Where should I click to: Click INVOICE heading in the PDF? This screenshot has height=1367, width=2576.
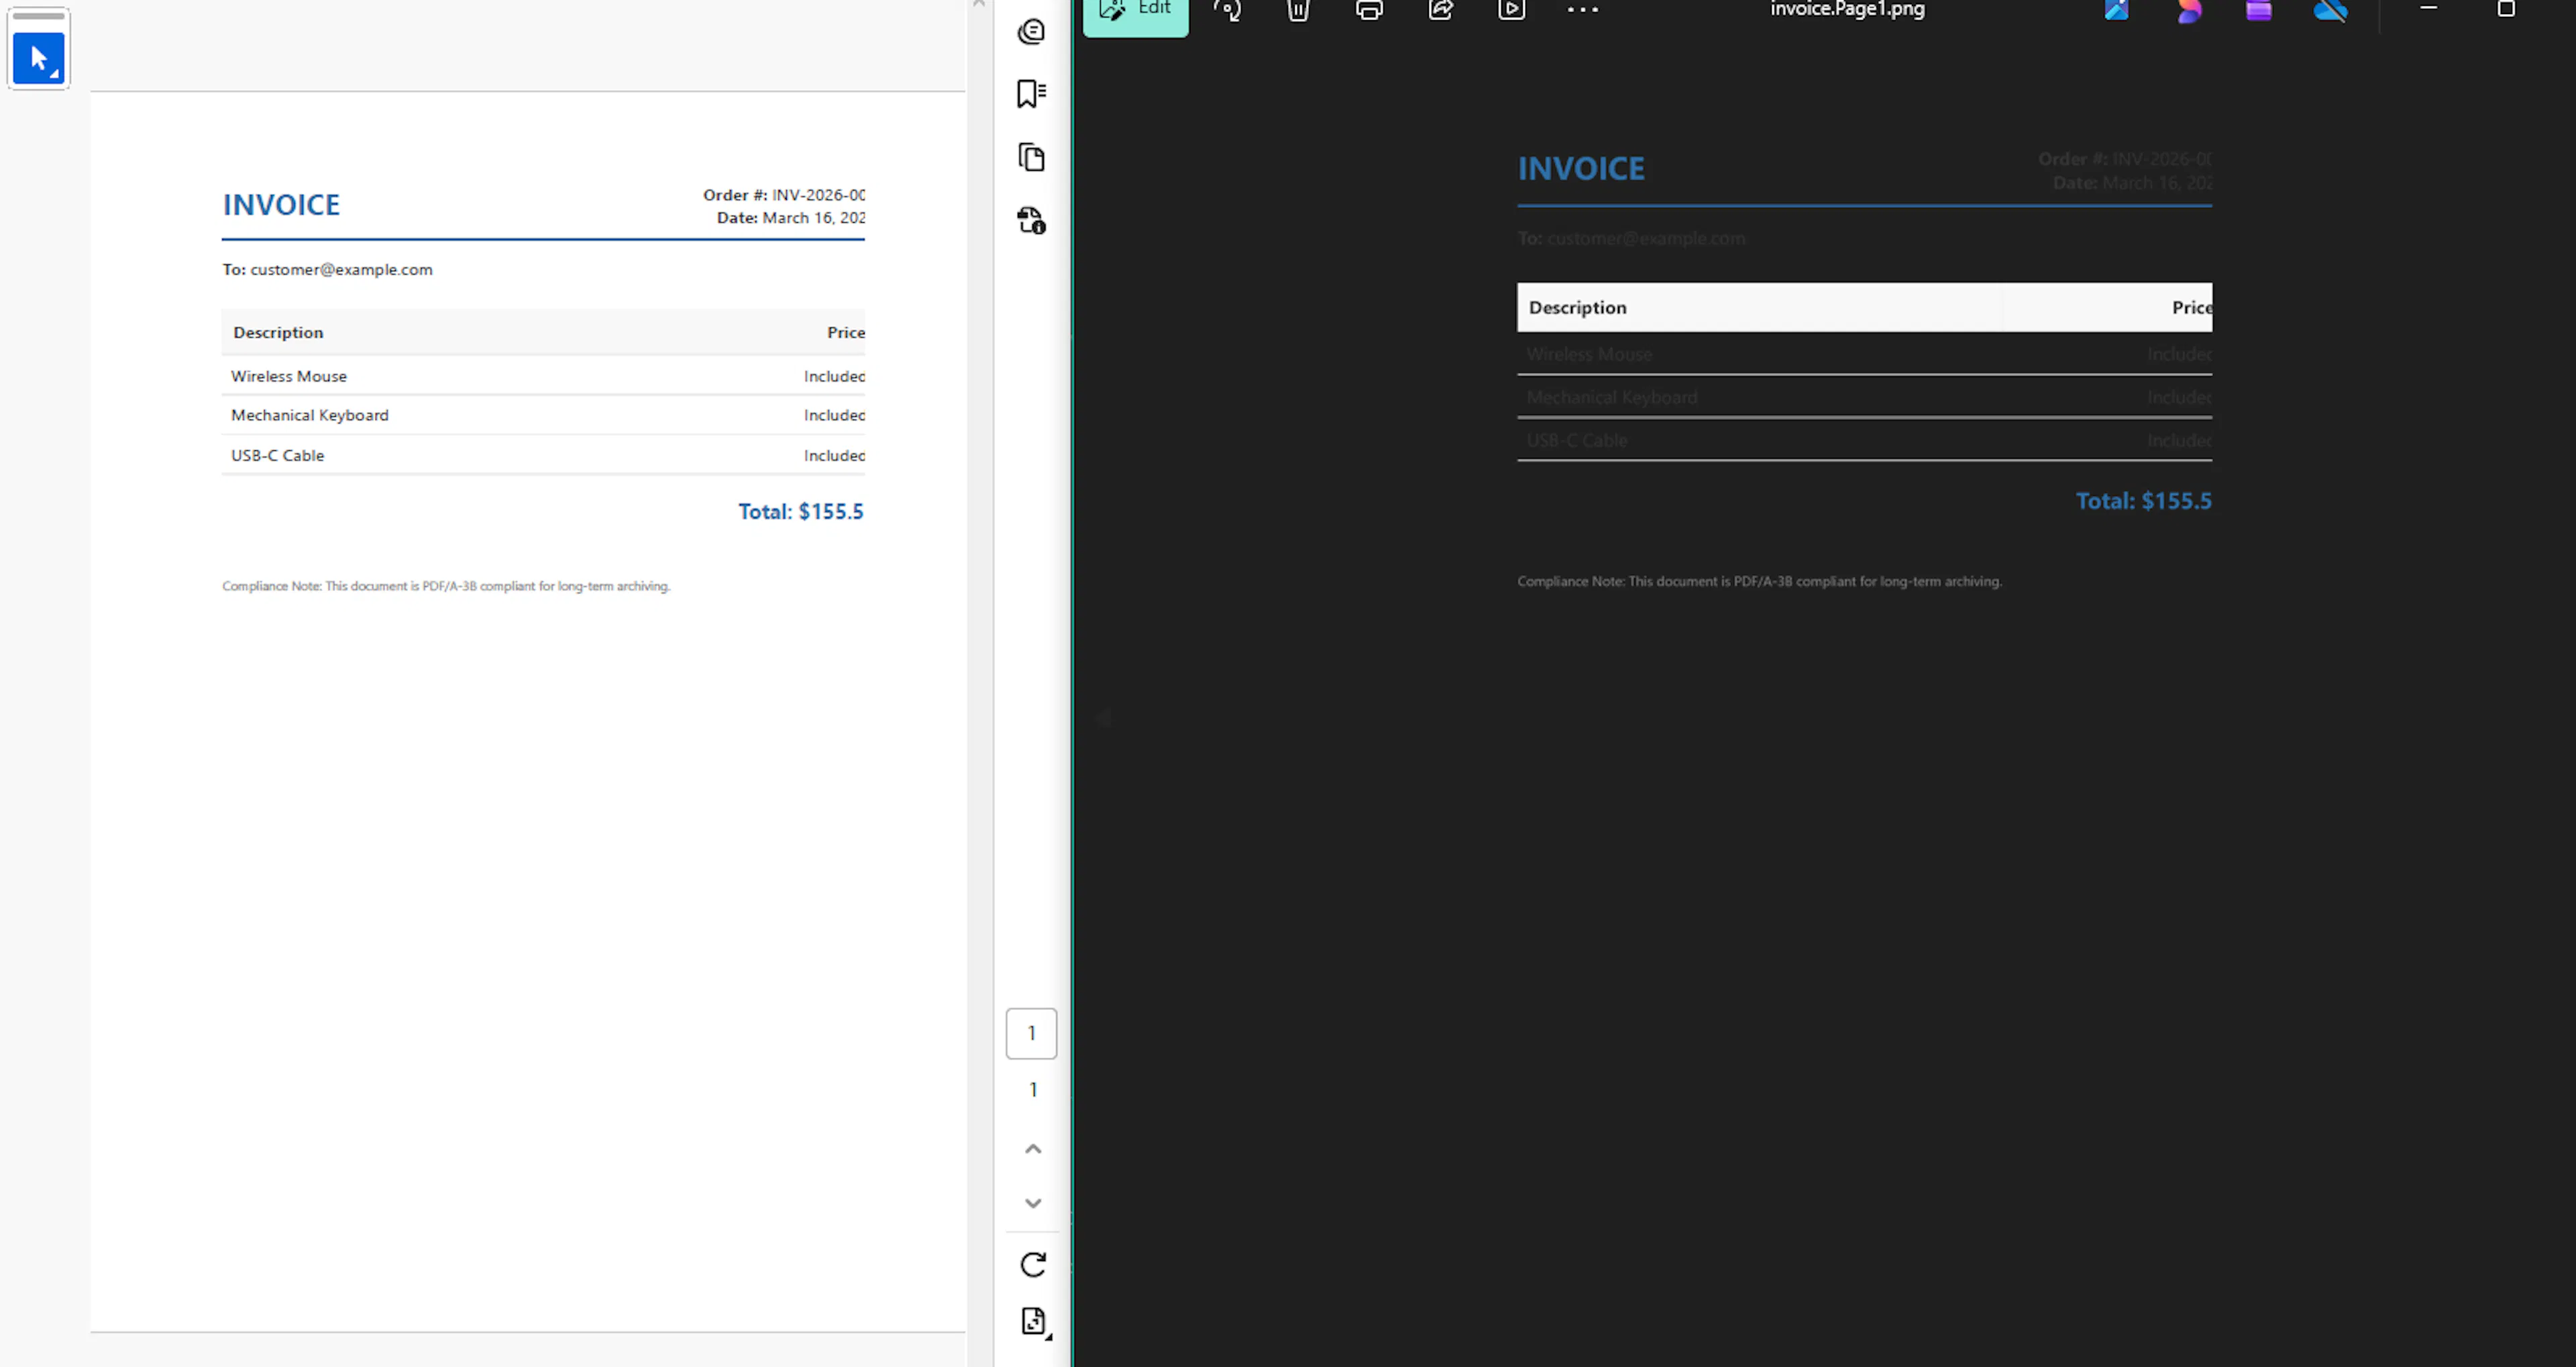point(281,204)
